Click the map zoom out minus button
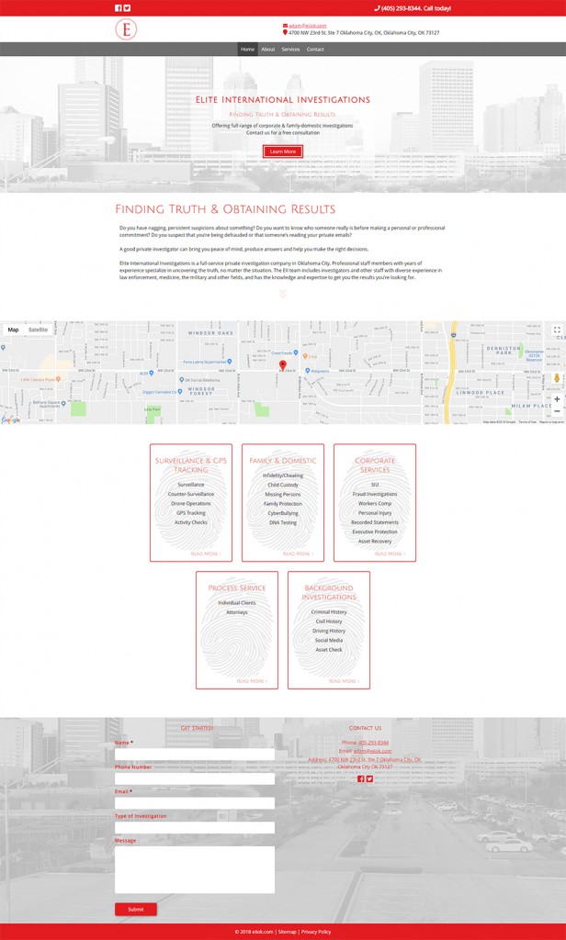 click(x=557, y=411)
